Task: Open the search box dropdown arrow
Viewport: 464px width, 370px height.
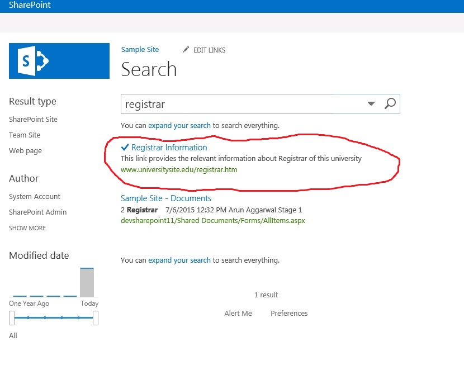Action: point(371,104)
